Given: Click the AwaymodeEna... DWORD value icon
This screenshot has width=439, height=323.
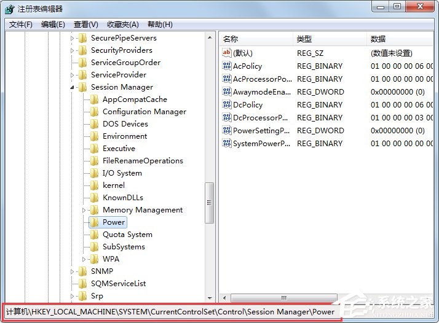Looking at the screenshot, I should (226, 91).
